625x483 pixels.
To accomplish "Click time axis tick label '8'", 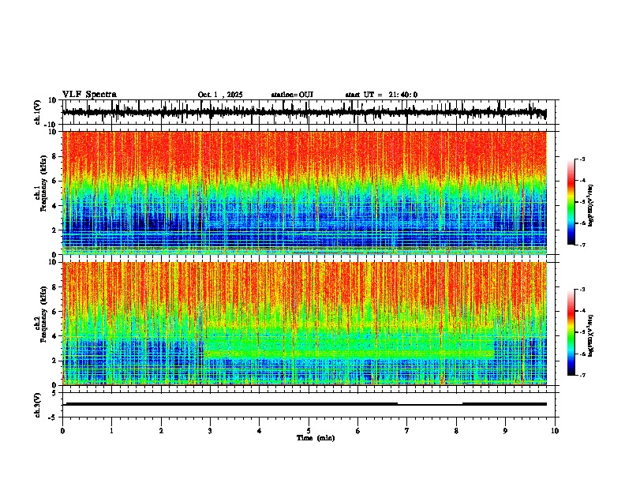I will 456,431.
